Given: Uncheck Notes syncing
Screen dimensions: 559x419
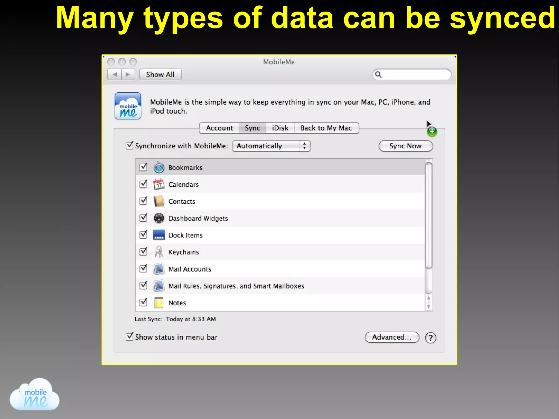Looking at the screenshot, I should [143, 302].
